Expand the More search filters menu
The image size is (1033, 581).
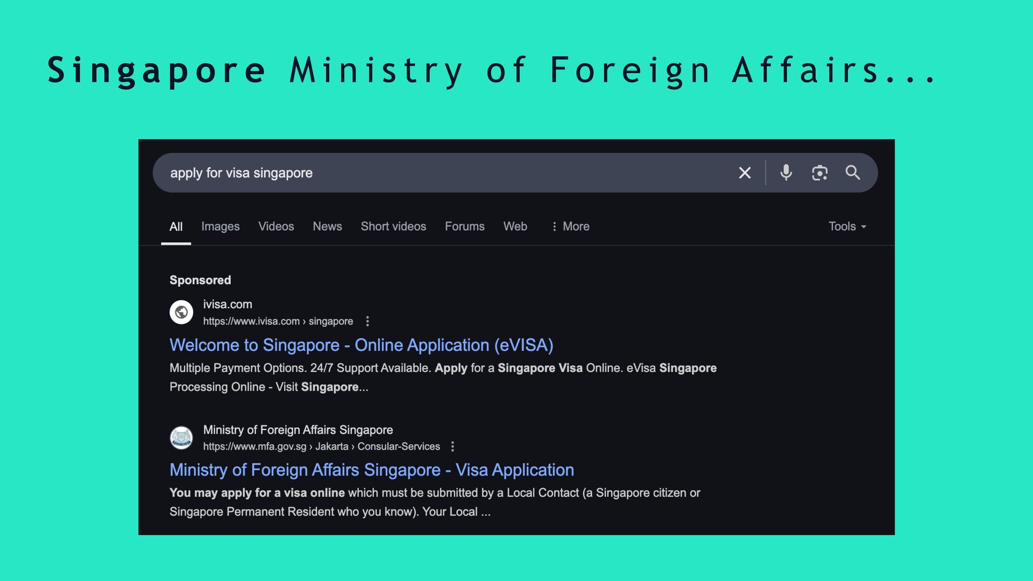point(570,226)
